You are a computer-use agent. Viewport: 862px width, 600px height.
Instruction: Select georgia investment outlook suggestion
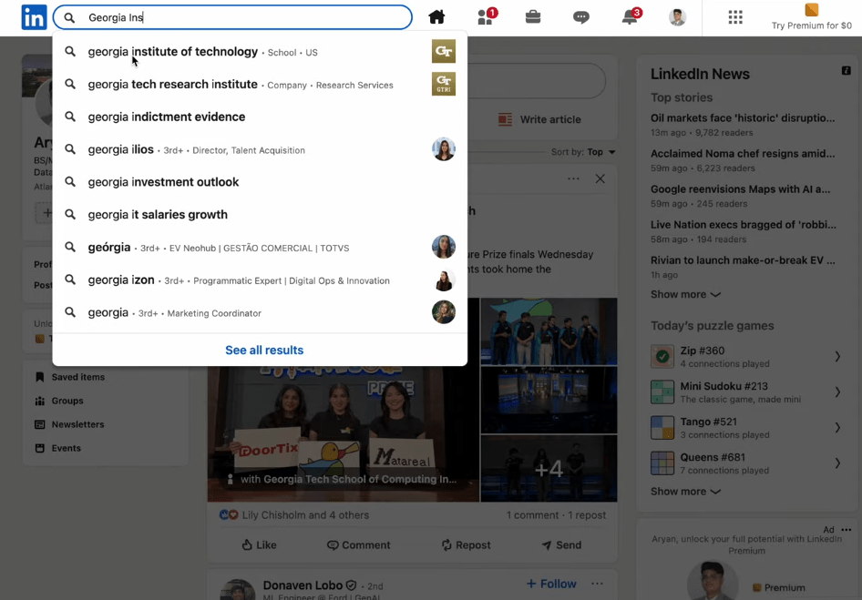coord(260,182)
